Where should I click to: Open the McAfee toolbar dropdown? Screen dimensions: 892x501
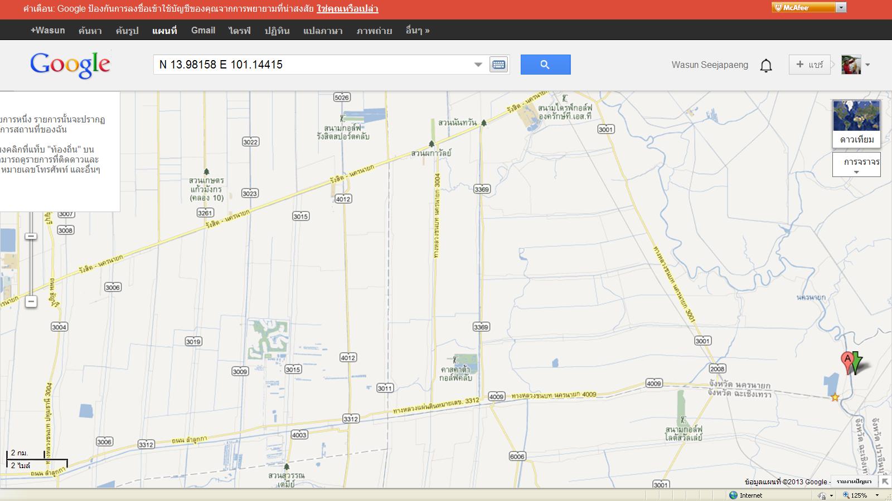click(841, 7)
